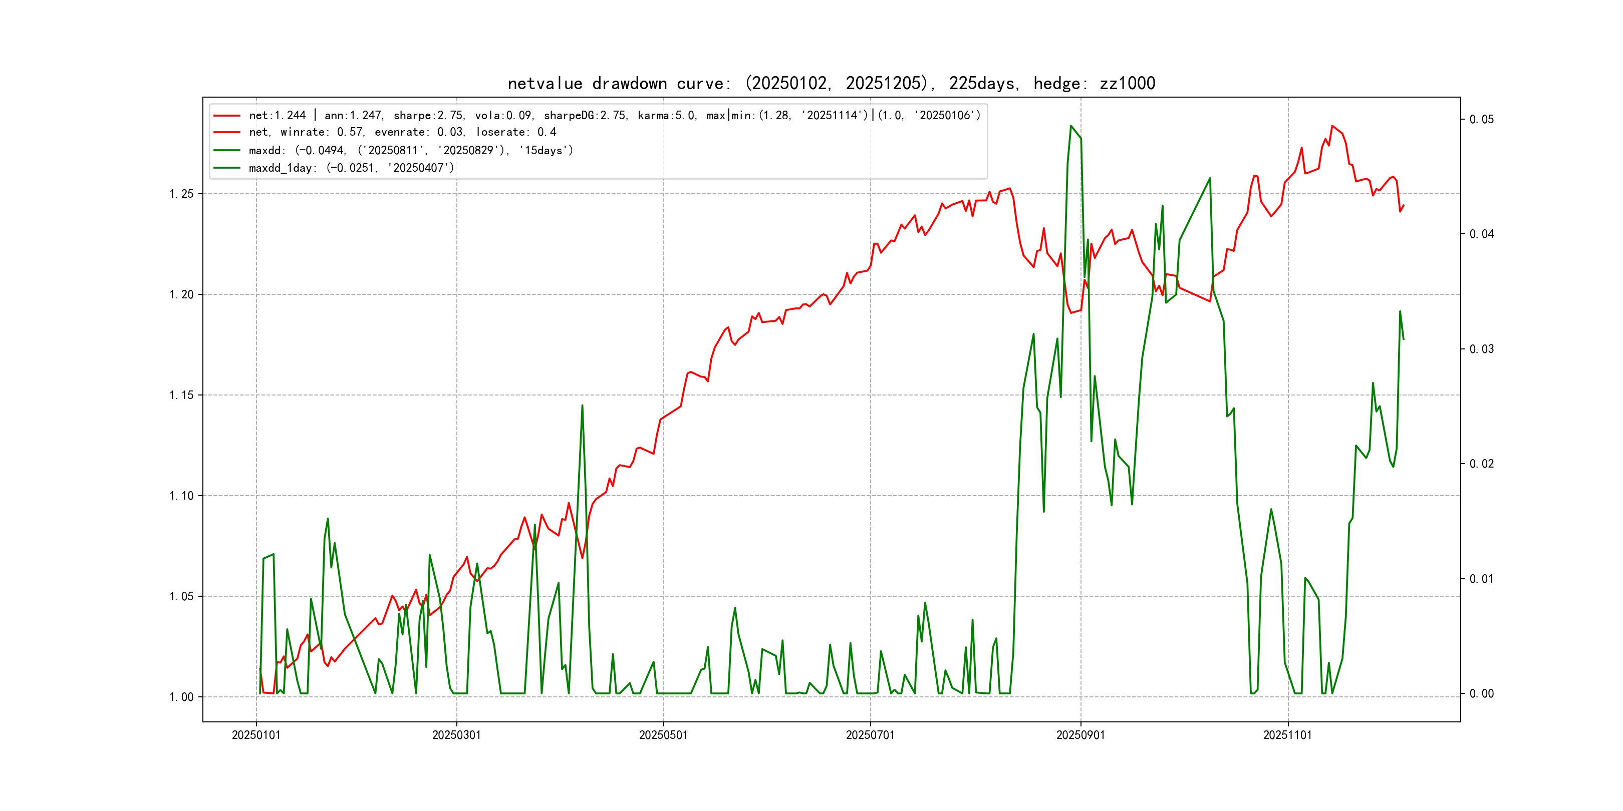Click the 1.10 left axis tick label
Image resolution: width=1623 pixels, height=811 pixels.
181,496
